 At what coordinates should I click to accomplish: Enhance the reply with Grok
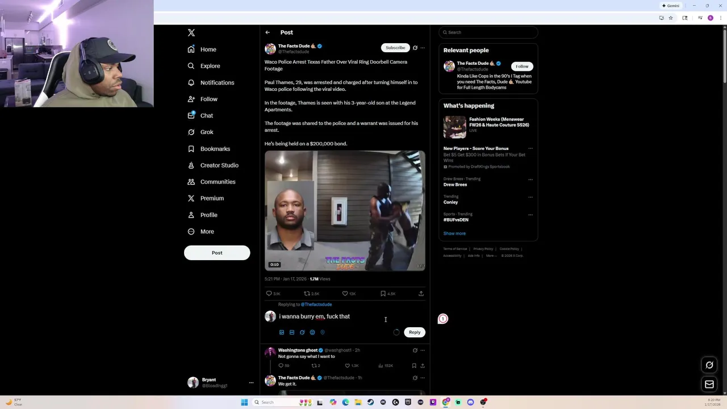click(x=302, y=332)
